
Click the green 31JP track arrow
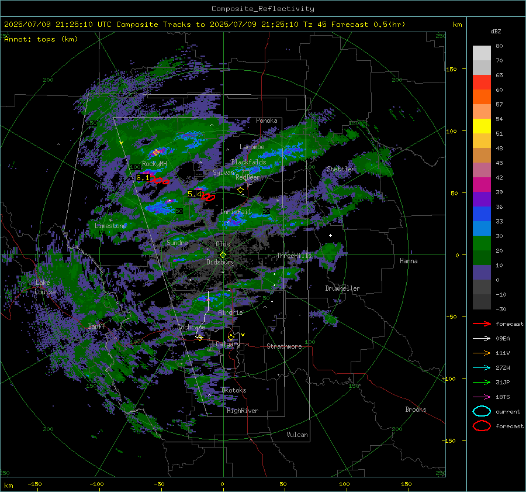pos(482,382)
